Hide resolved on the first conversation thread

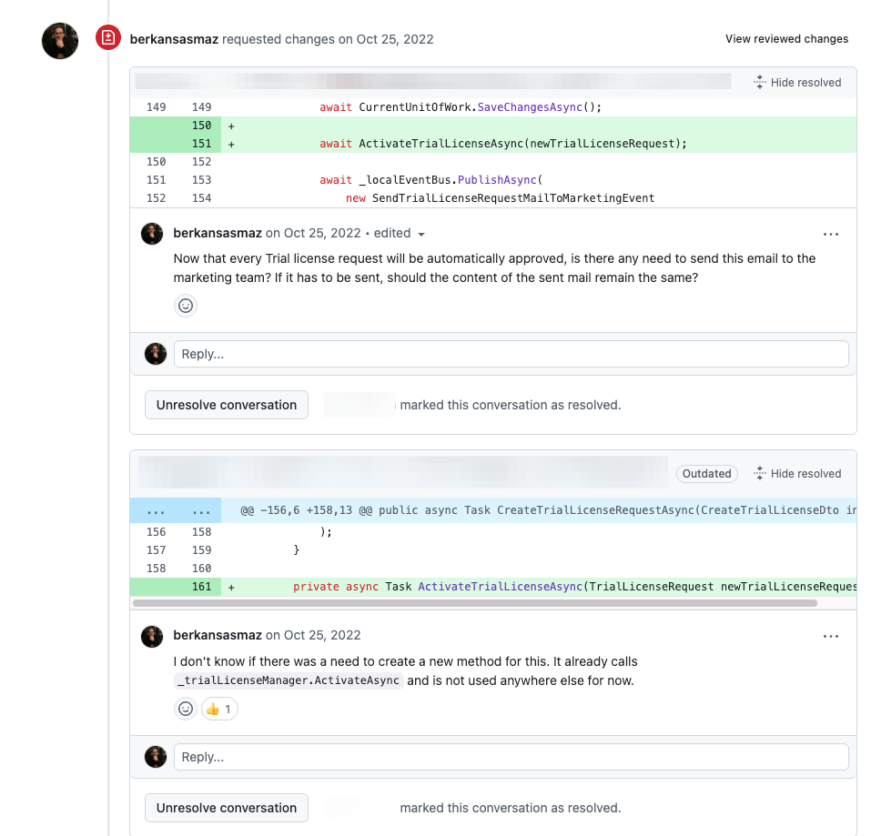[x=796, y=83]
